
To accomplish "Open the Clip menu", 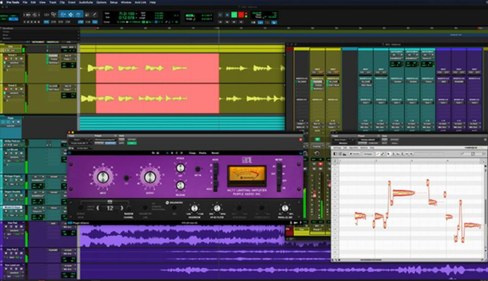I will pos(62,2).
